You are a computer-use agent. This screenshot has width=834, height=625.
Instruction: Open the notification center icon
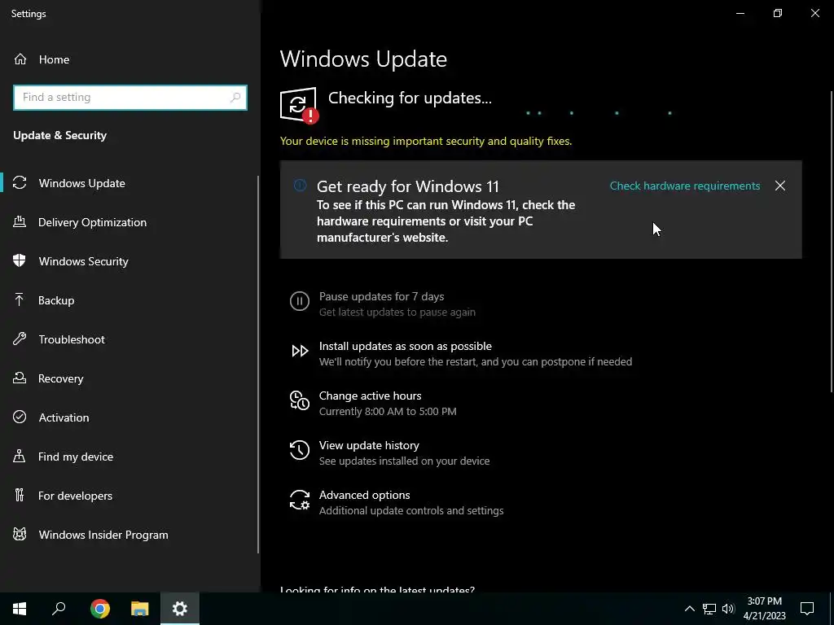coord(807,609)
